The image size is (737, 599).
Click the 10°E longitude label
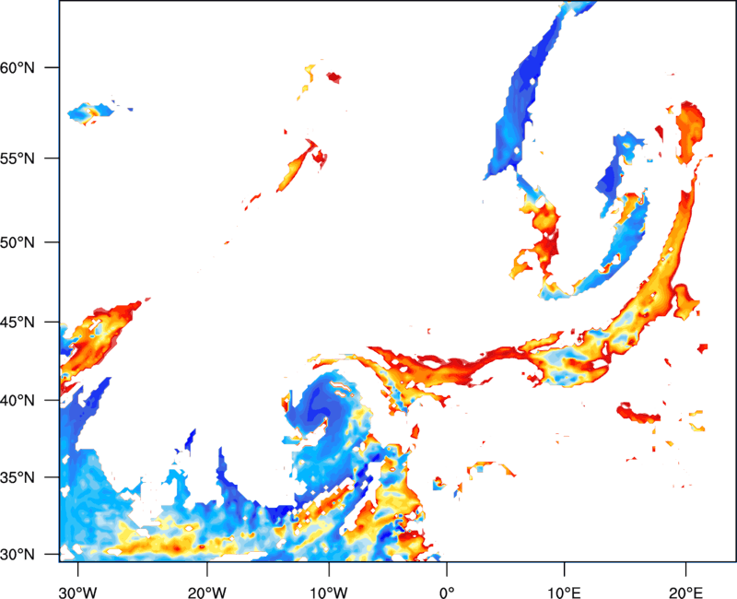[564, 593]
